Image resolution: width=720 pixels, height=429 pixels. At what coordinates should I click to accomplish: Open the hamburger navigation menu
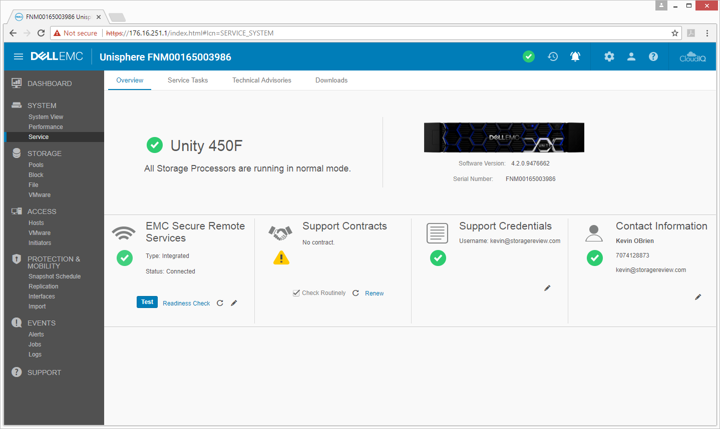click(x=19, y=56)
